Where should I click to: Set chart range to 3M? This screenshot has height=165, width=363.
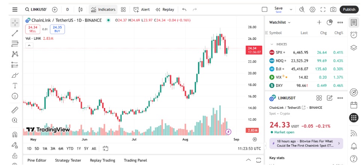(53, 148)
